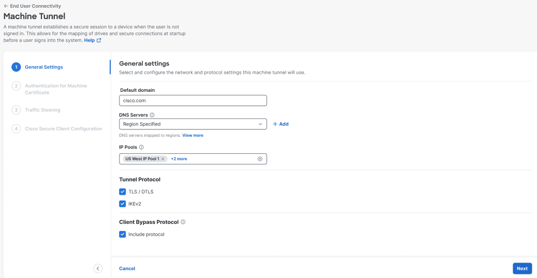
Task: Open the View more DNS servers link
Action: click(193, 136)
